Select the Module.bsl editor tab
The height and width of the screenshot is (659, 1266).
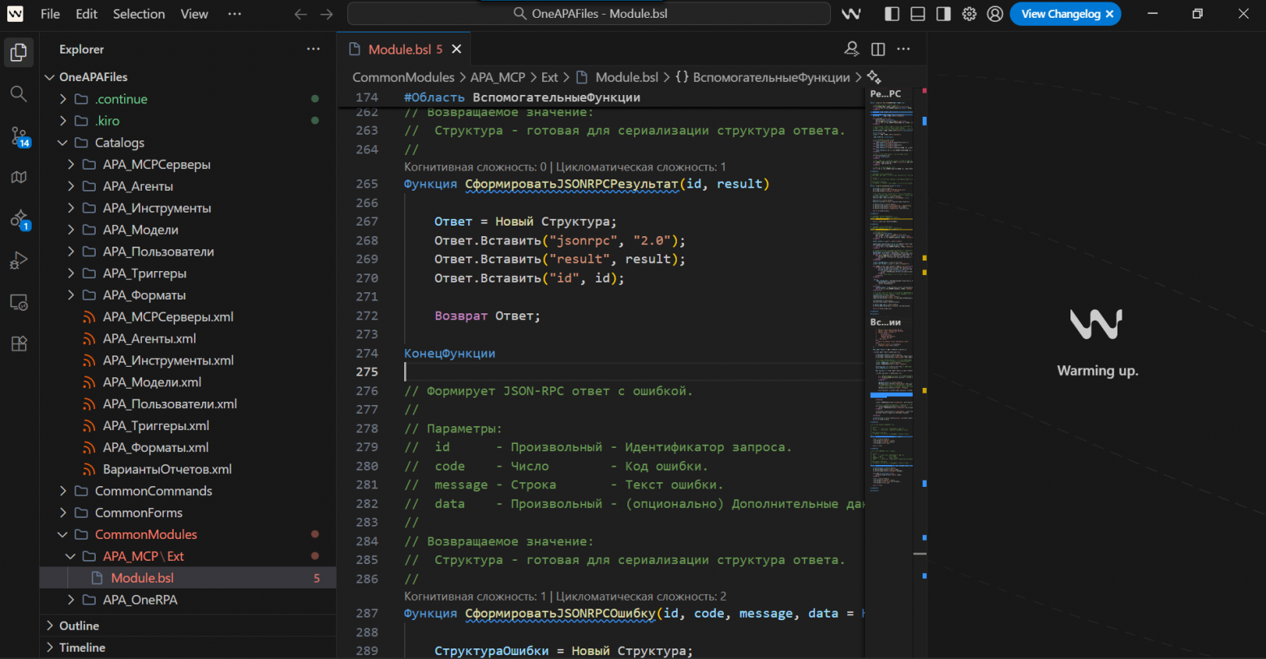tap(403, 49)
